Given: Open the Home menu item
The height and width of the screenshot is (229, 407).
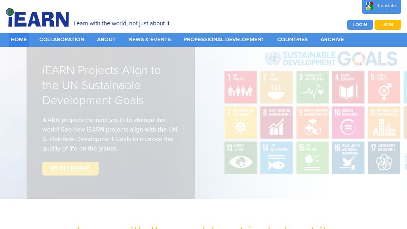Looking at the screenshot, I should tap(19, 40).
